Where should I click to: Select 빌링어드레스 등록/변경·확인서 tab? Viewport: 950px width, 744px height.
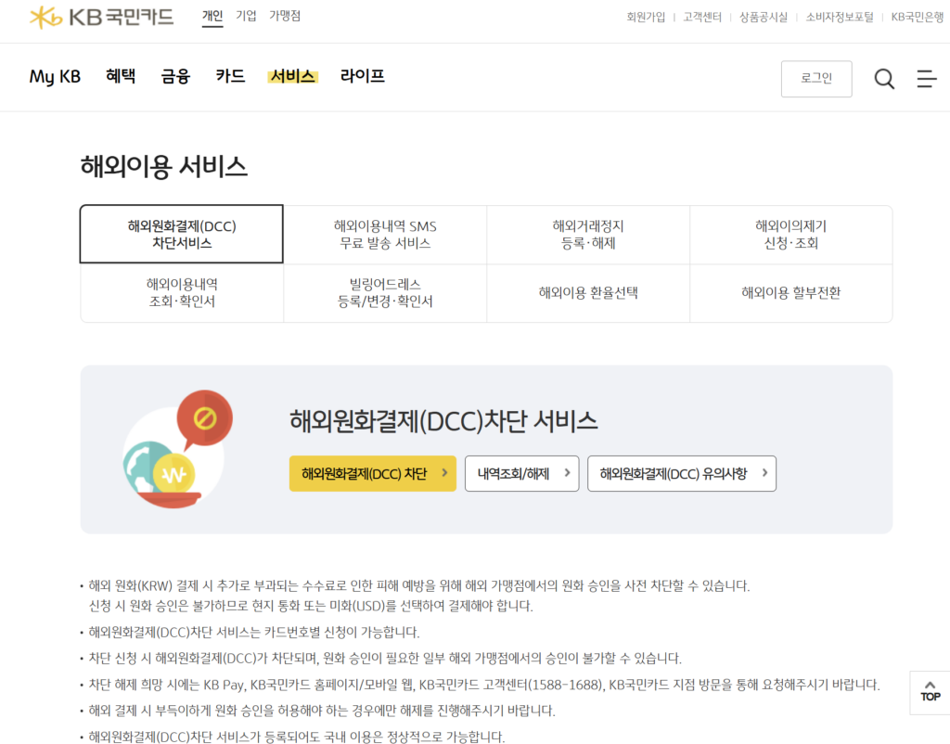pyautogui.click(x=385, y=292)
